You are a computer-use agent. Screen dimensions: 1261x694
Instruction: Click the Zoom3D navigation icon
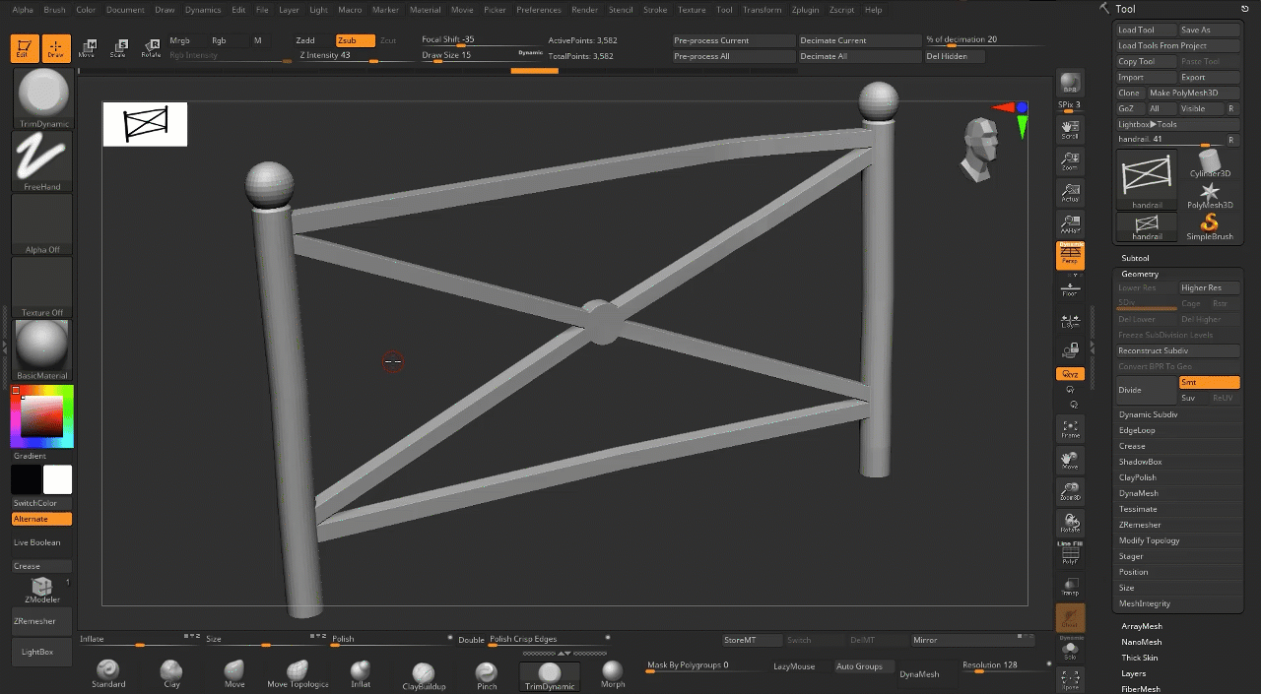point(1070,491)
